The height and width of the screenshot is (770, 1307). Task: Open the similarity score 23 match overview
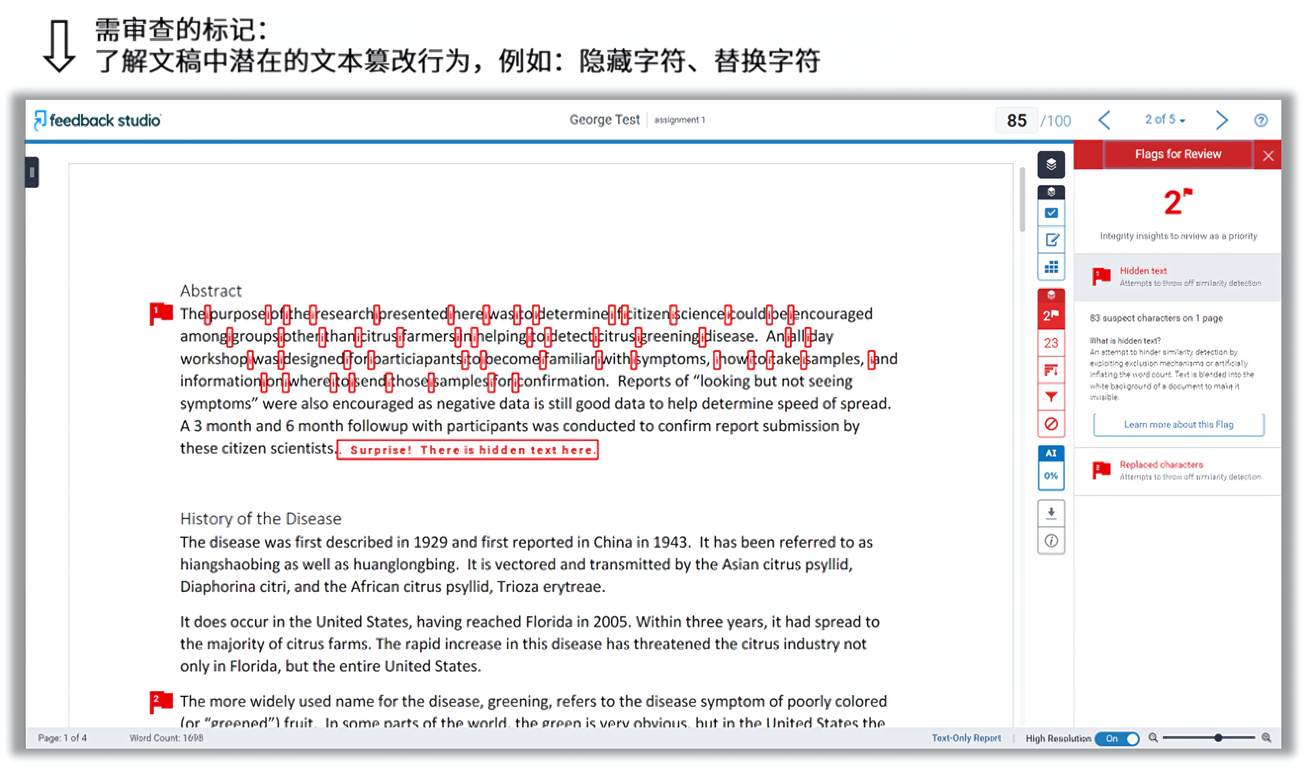tap(1051, 343)
